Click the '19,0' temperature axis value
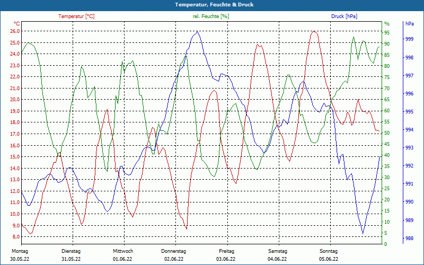This screenshot has height=265, width=424. coord(15,111)
